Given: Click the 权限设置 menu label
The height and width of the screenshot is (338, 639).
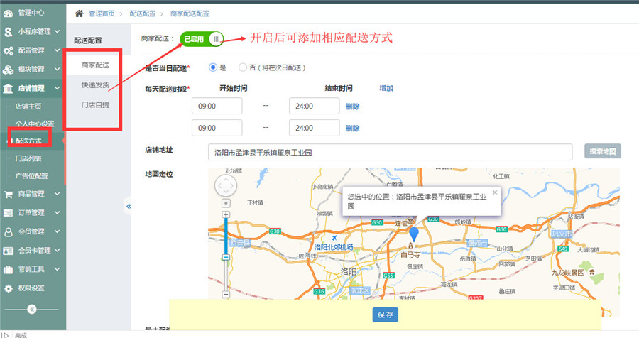Looking at the screenshot, I should point(31,288).
